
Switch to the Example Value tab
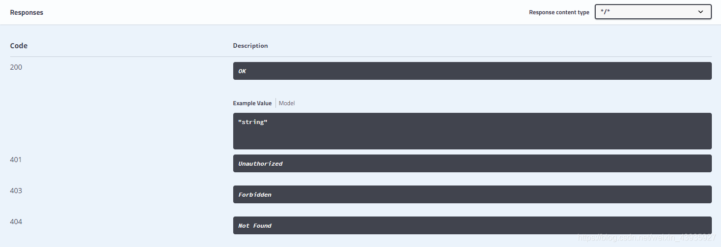tap(252, 103)
